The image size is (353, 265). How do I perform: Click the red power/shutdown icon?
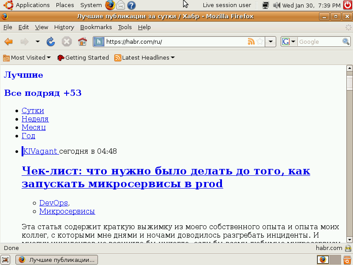[x=348, y=5]
